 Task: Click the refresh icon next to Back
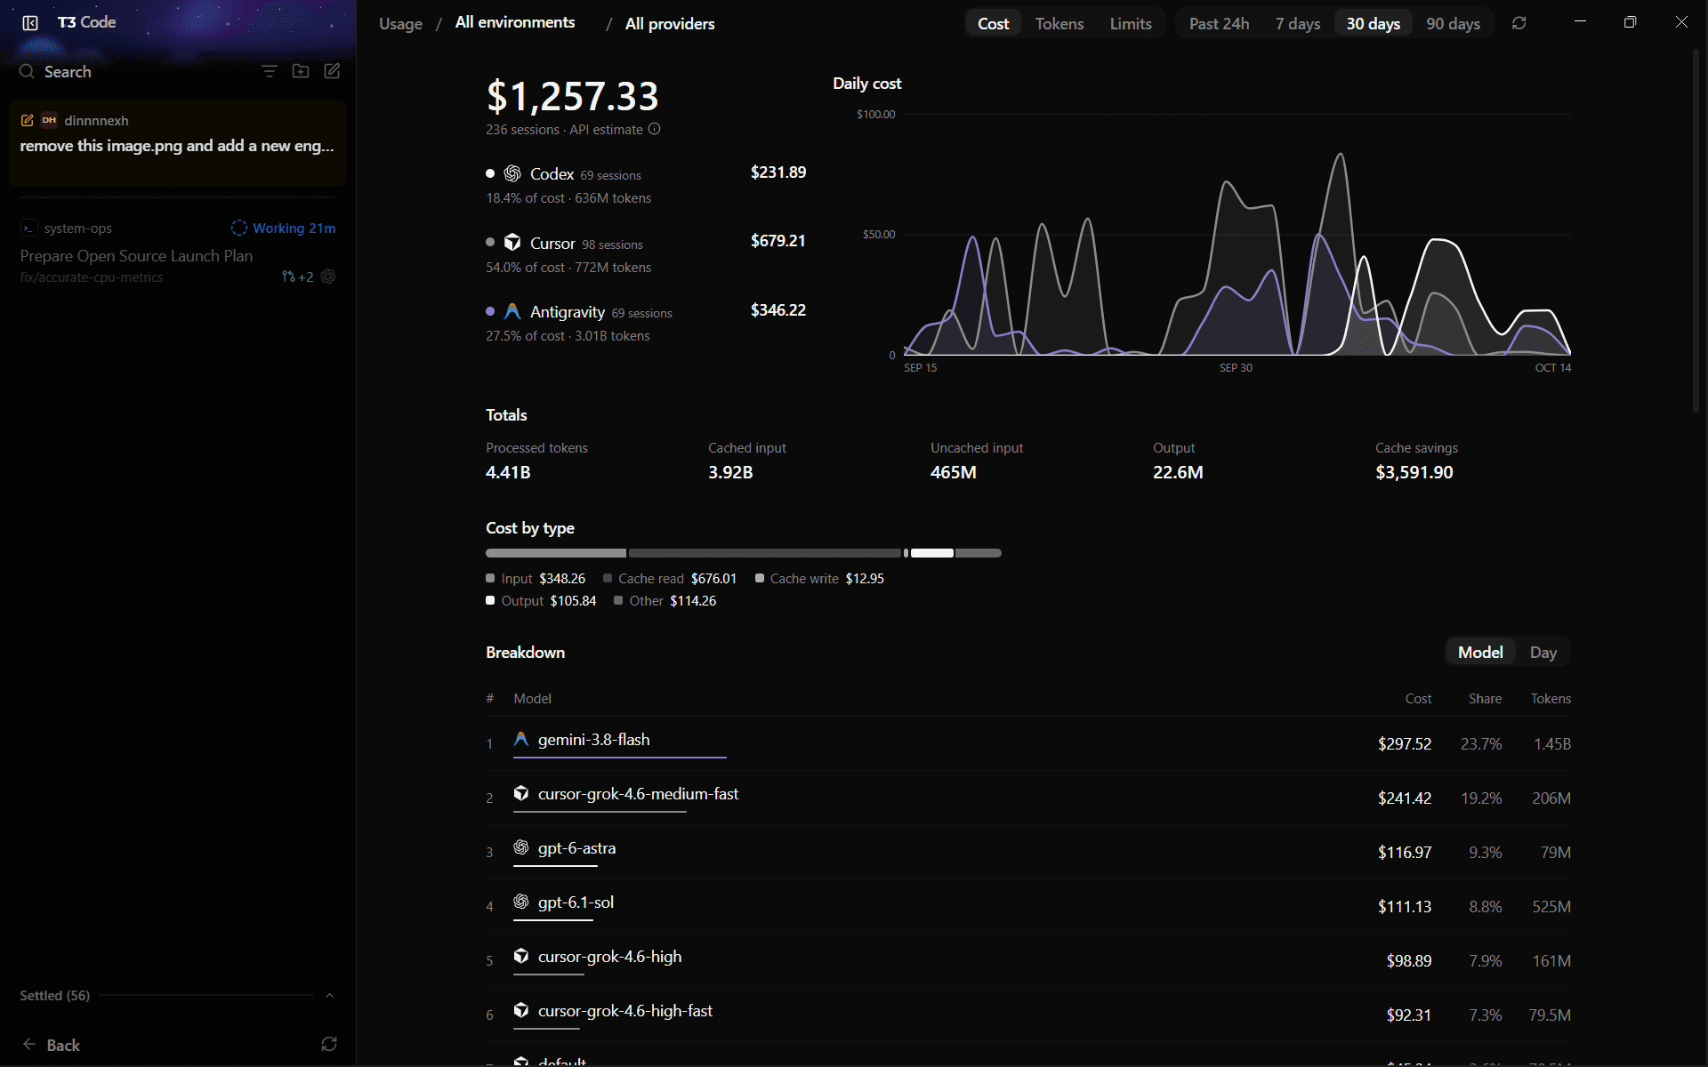pos(329,1044)
